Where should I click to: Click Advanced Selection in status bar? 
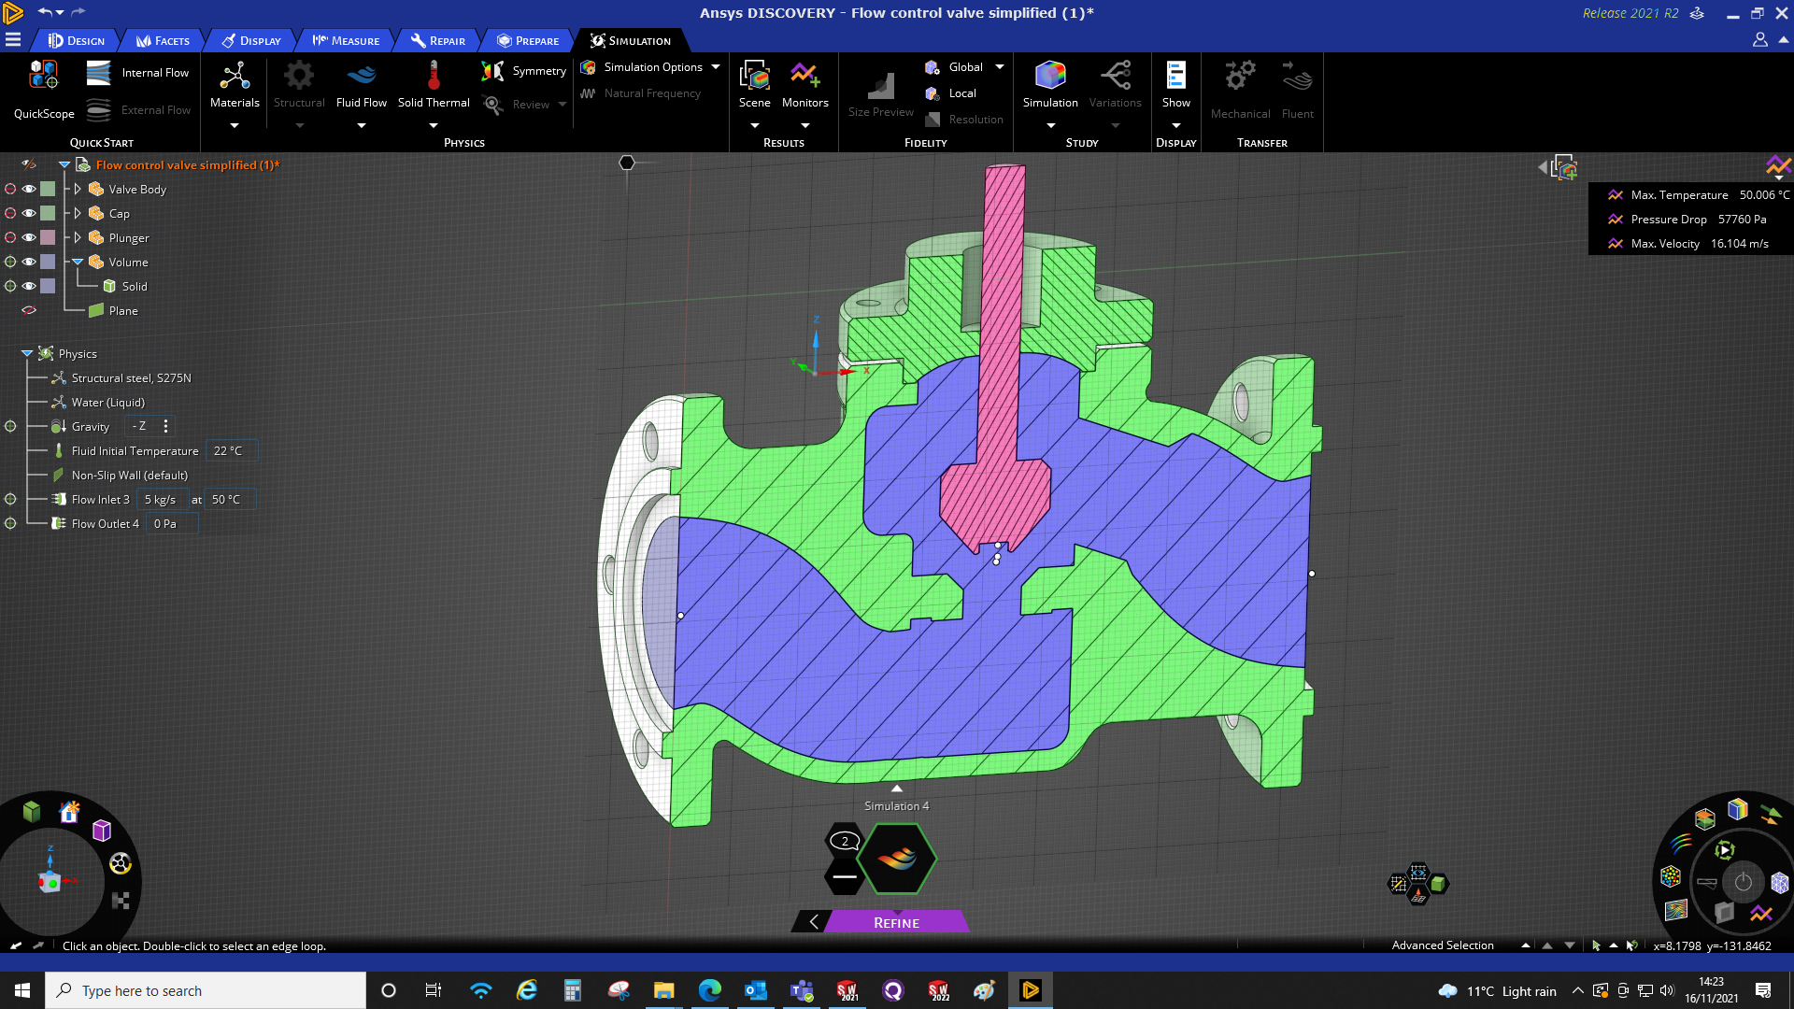[x=1443, y=945]
